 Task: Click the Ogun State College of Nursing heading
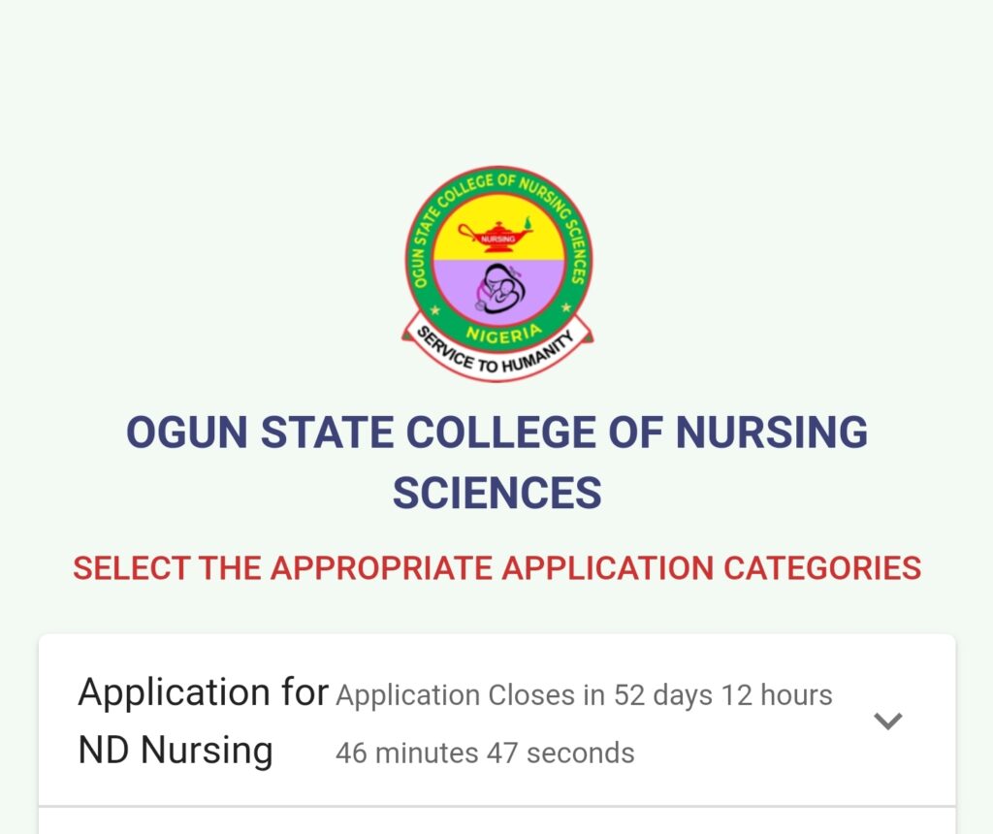(497, 432)
